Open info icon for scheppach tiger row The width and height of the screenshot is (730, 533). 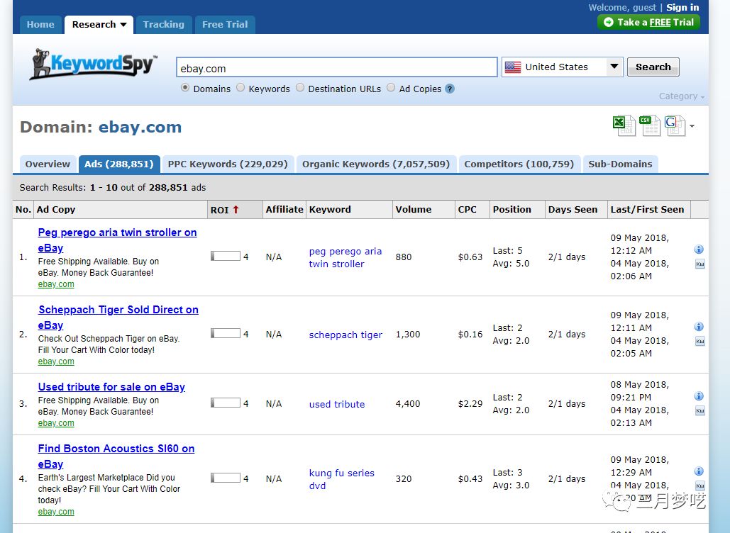699,327
